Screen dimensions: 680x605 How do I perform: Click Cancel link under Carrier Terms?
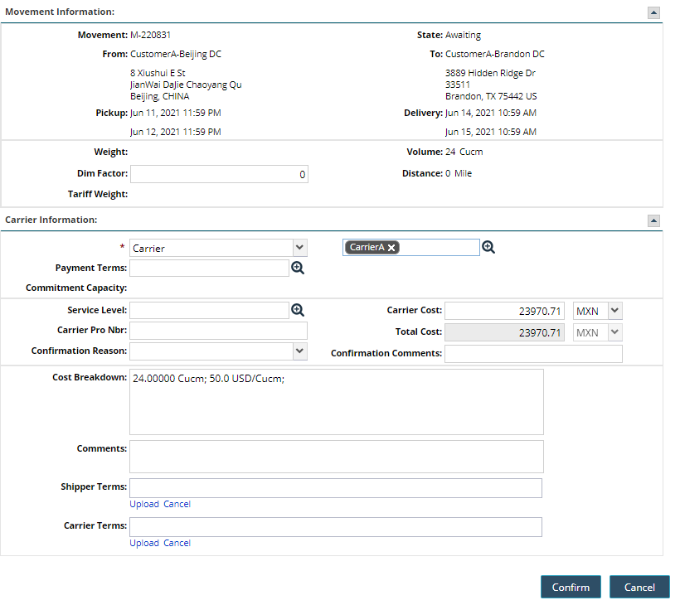point(177,543)
